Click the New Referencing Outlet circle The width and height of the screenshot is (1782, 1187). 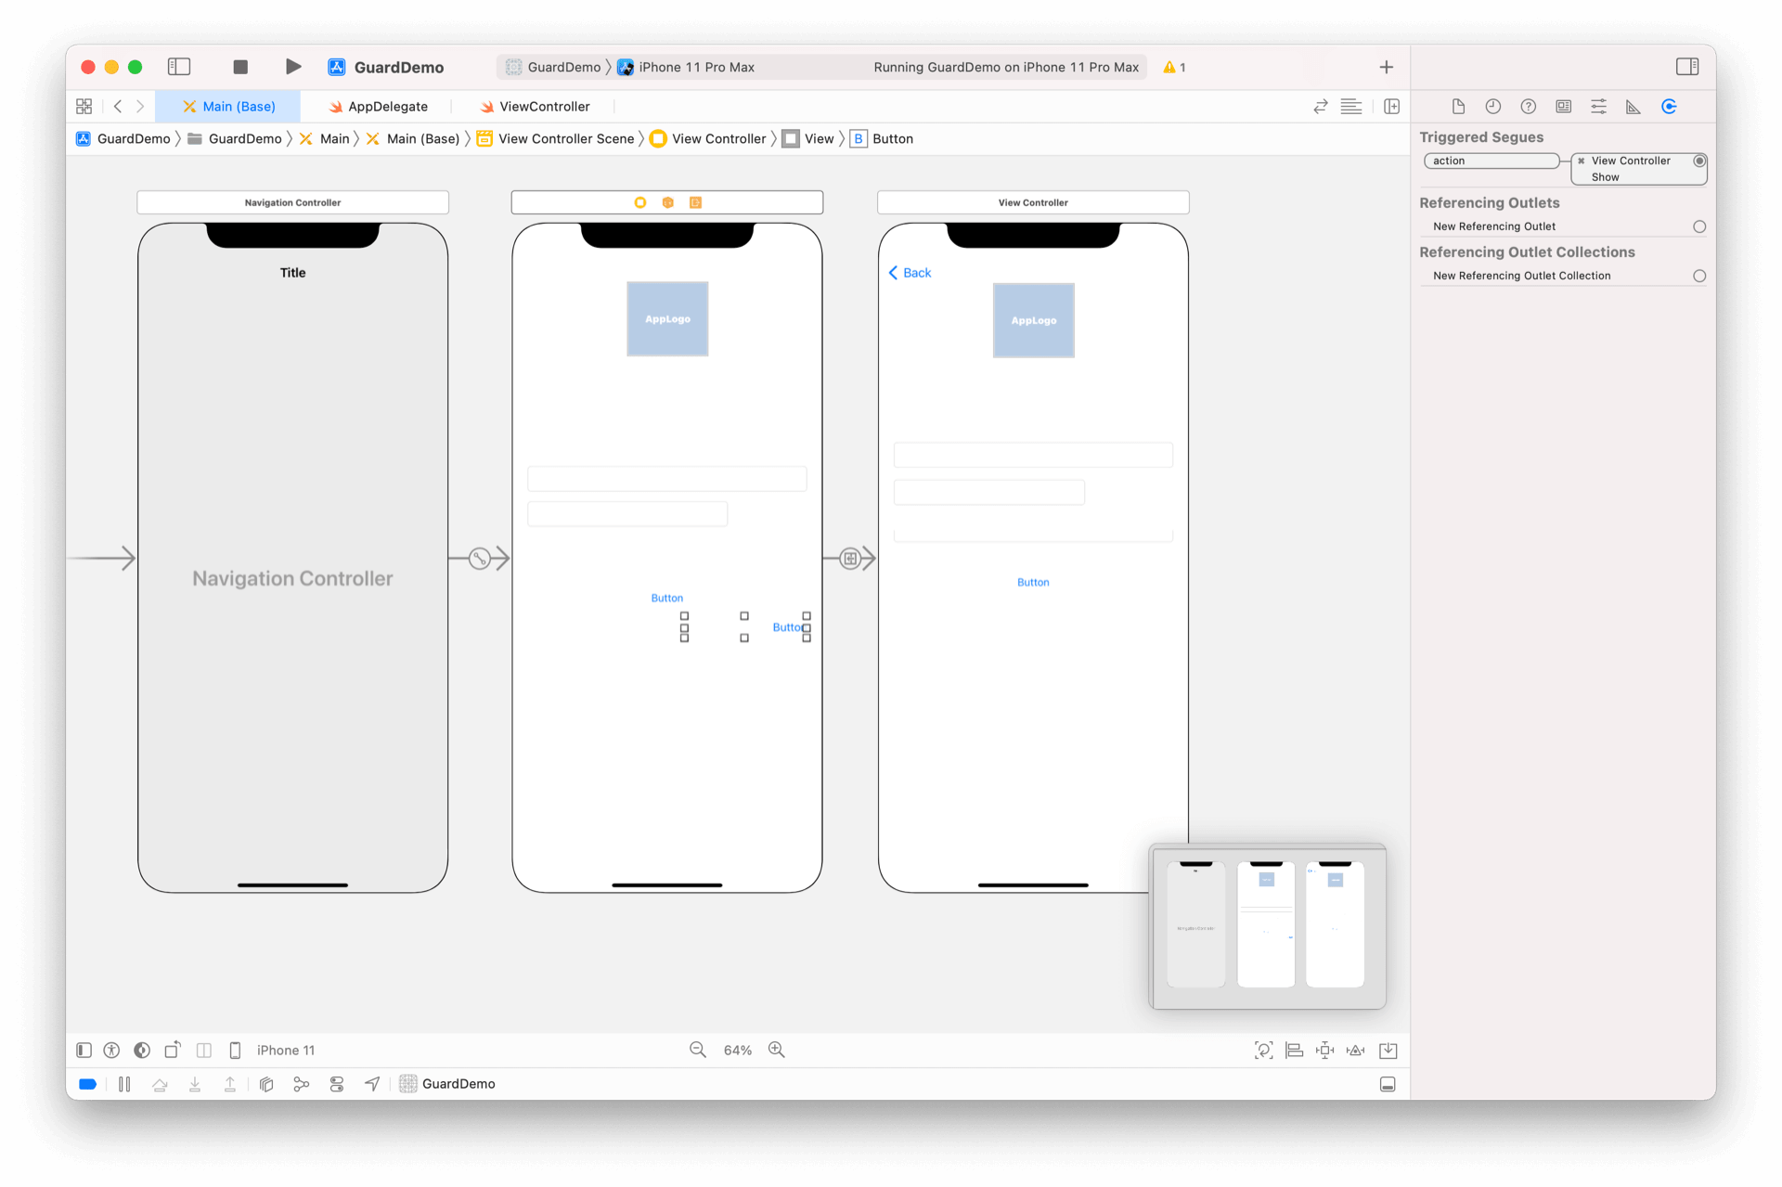click(1698, 226)
